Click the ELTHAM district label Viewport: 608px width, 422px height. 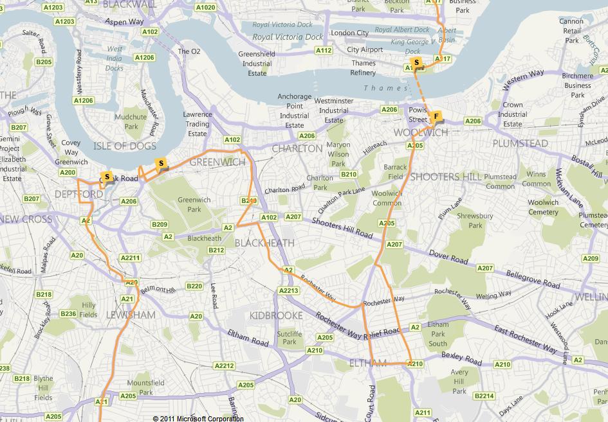[x=368, y=363]
